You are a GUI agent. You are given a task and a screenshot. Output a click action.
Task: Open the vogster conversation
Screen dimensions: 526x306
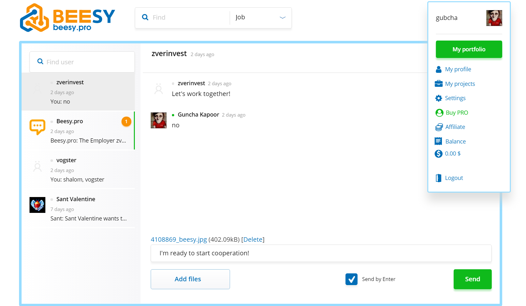click(x=78, y=169)
